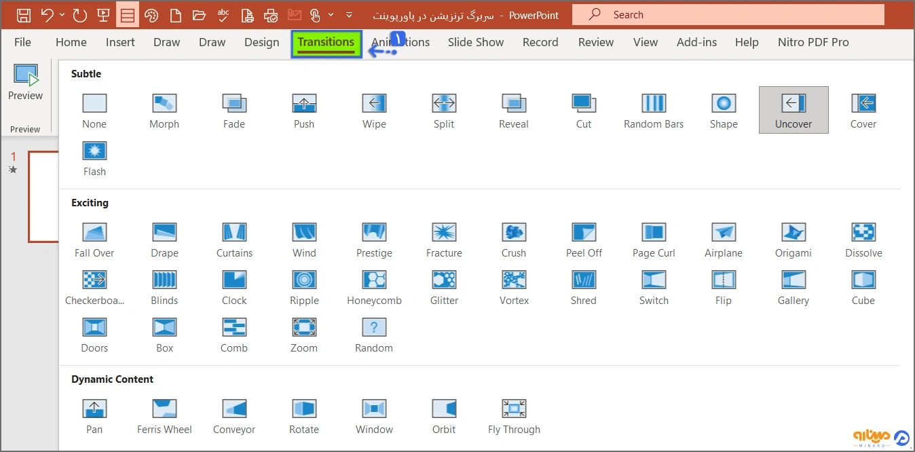Click the highlighted lines icon in title bar

click(x=127, y=14)
